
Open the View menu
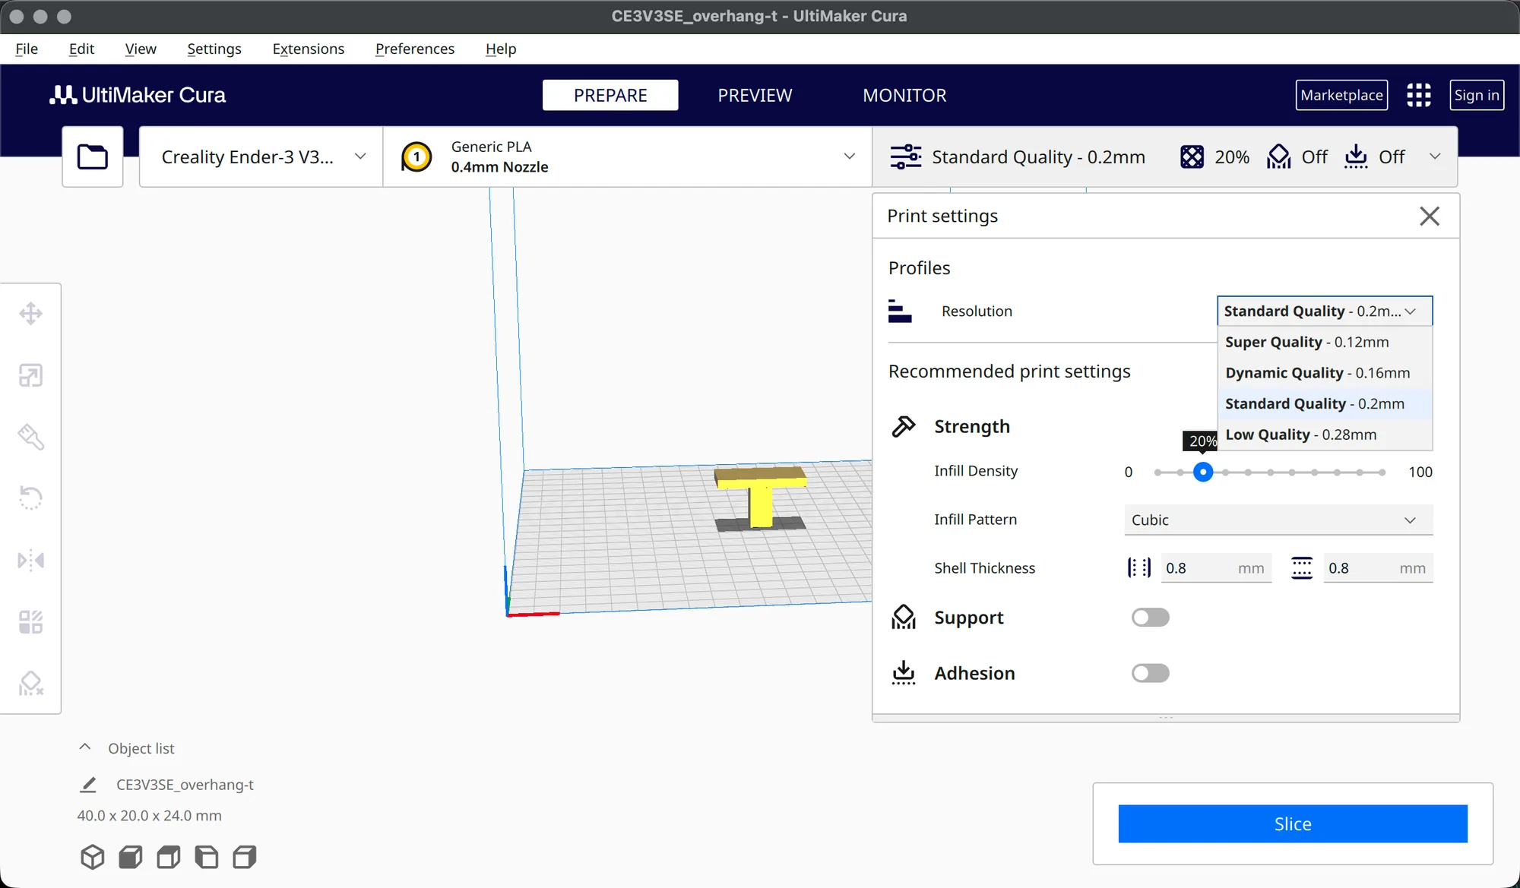coord(141,49)
